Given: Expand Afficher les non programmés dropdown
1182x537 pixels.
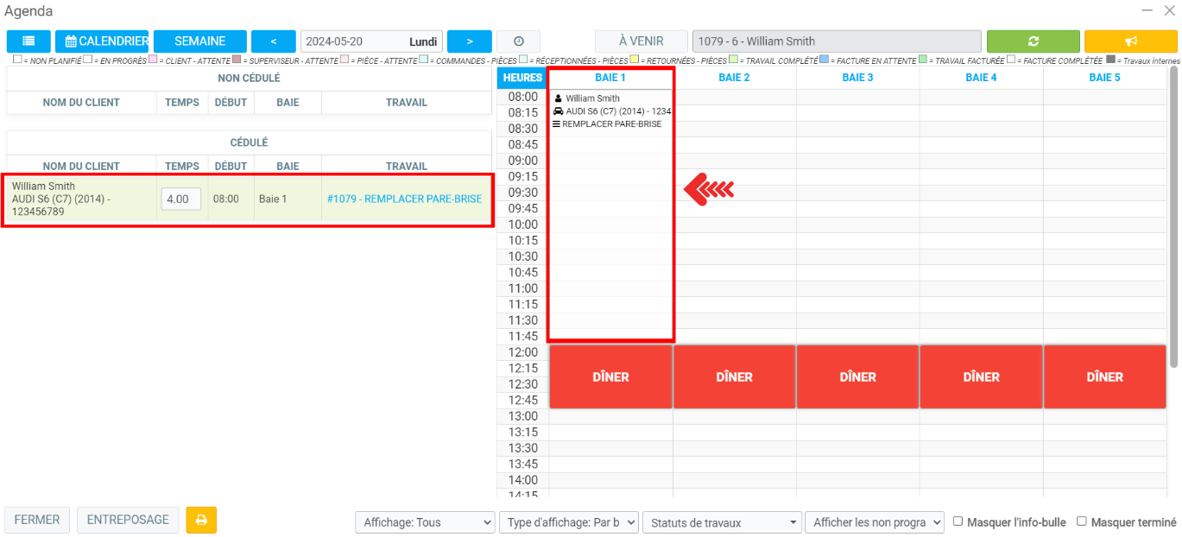Looking at the screenshot, I should tap(875, 522).
